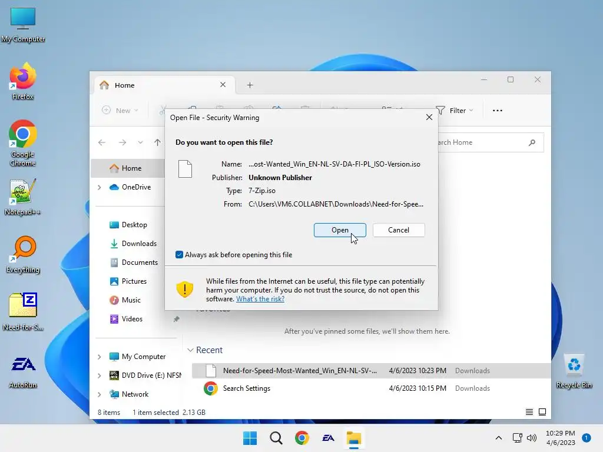Select the Search Settings recent item
Image resolution: width=603 pixels, height=452 pixels.
371,388
